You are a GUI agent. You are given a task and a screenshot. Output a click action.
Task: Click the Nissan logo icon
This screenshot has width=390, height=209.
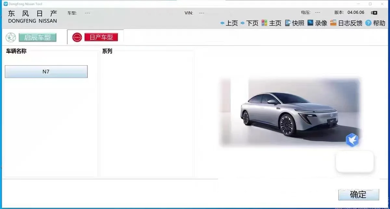pyautogui.click(x=77, y=37)
